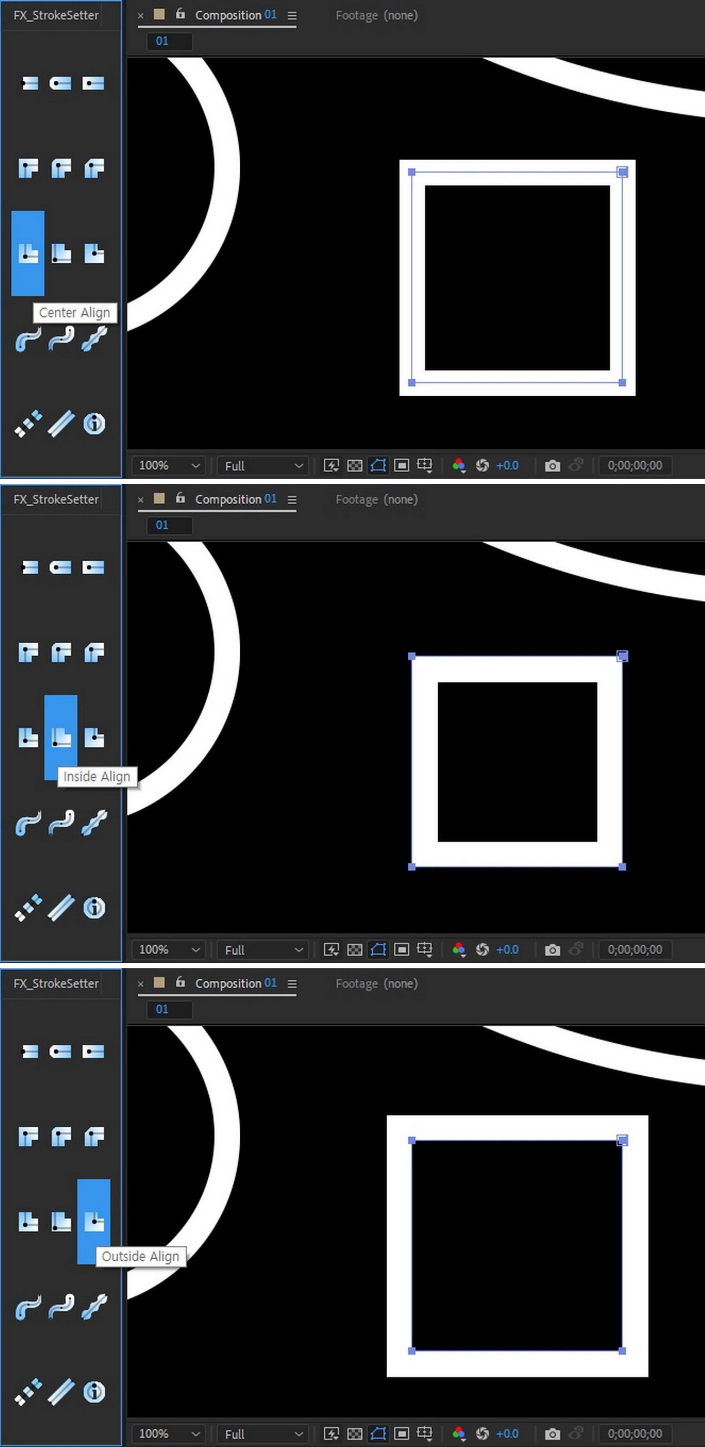Open 100% magnification dropdown in top screenshot
This screenshot has width=705, height=1447.
169,466
